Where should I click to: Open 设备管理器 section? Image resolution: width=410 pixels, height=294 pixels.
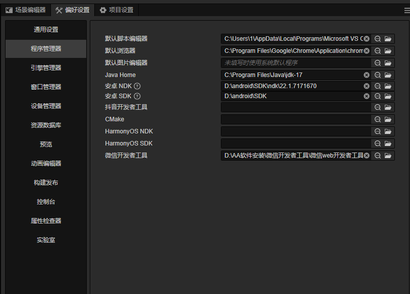(46, 106)
